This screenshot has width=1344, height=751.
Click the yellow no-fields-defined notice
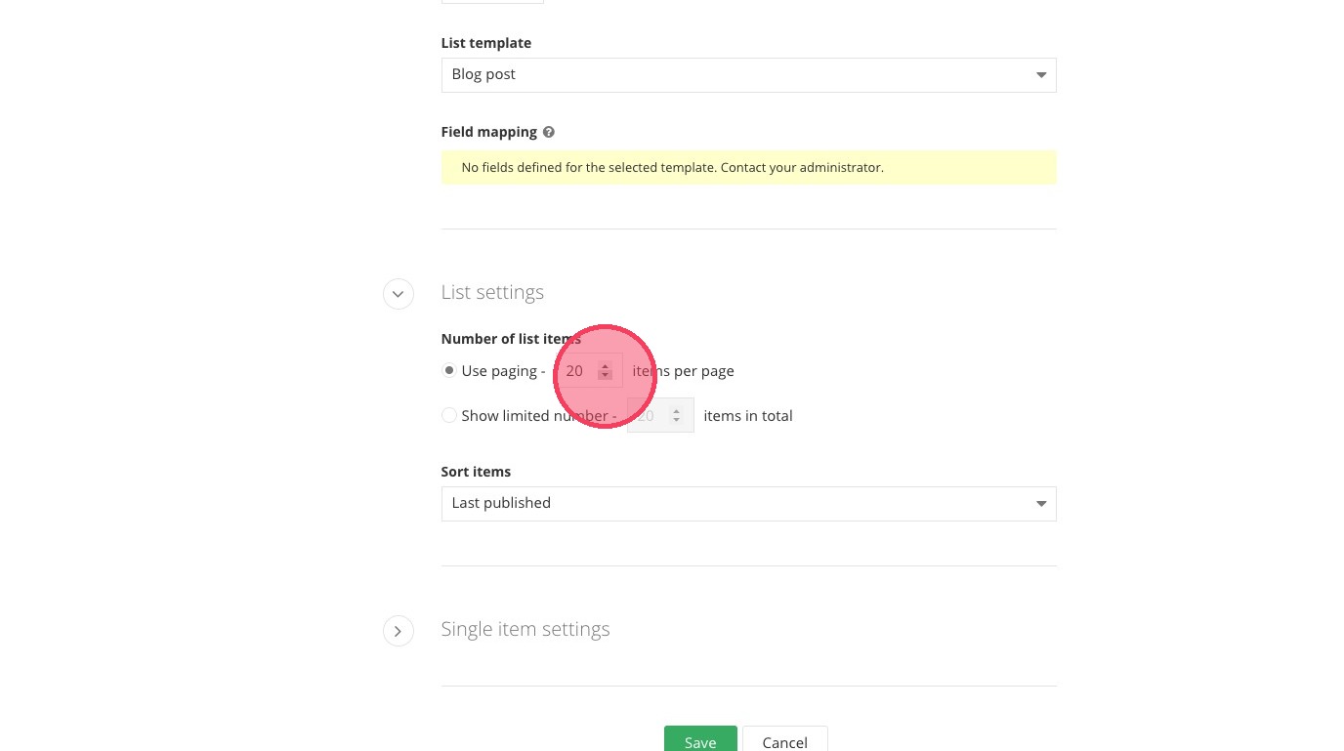tap(748, 167)
